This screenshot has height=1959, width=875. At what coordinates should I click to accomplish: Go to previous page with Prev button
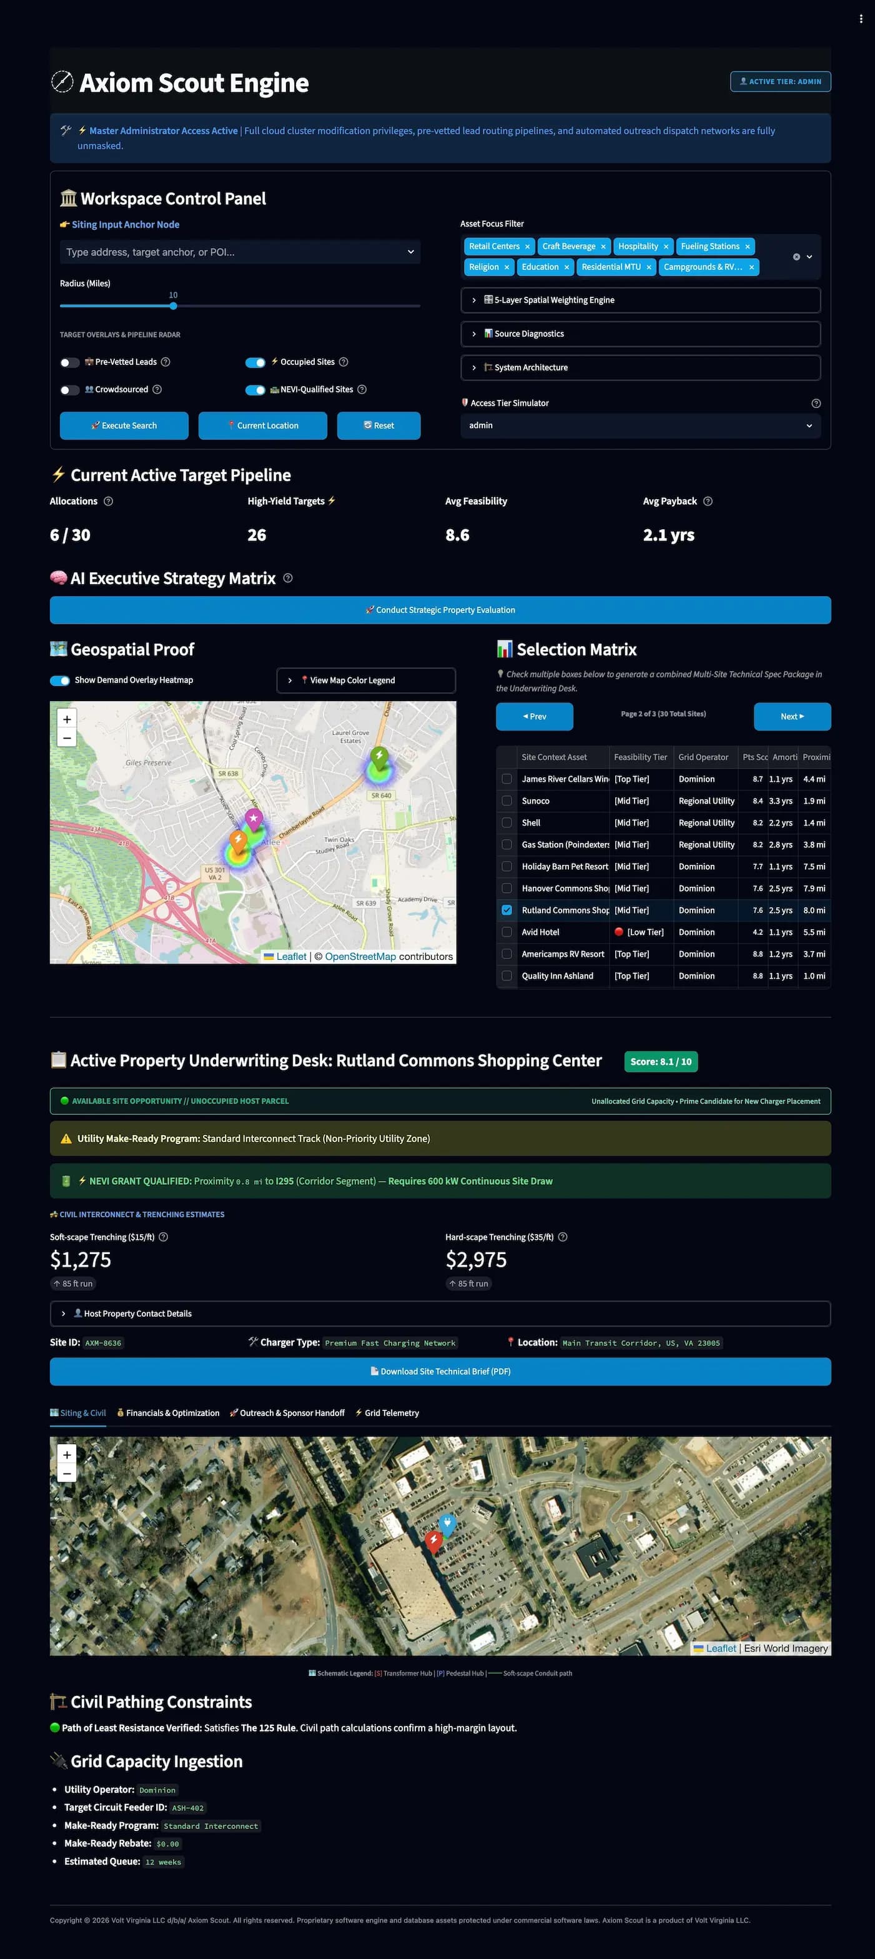(x=535, y=716)
